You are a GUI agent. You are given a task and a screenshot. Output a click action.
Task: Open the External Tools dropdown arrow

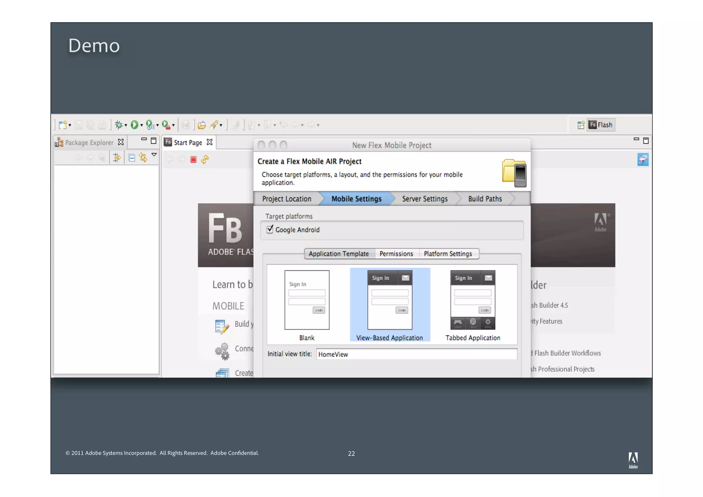[173, 125]
